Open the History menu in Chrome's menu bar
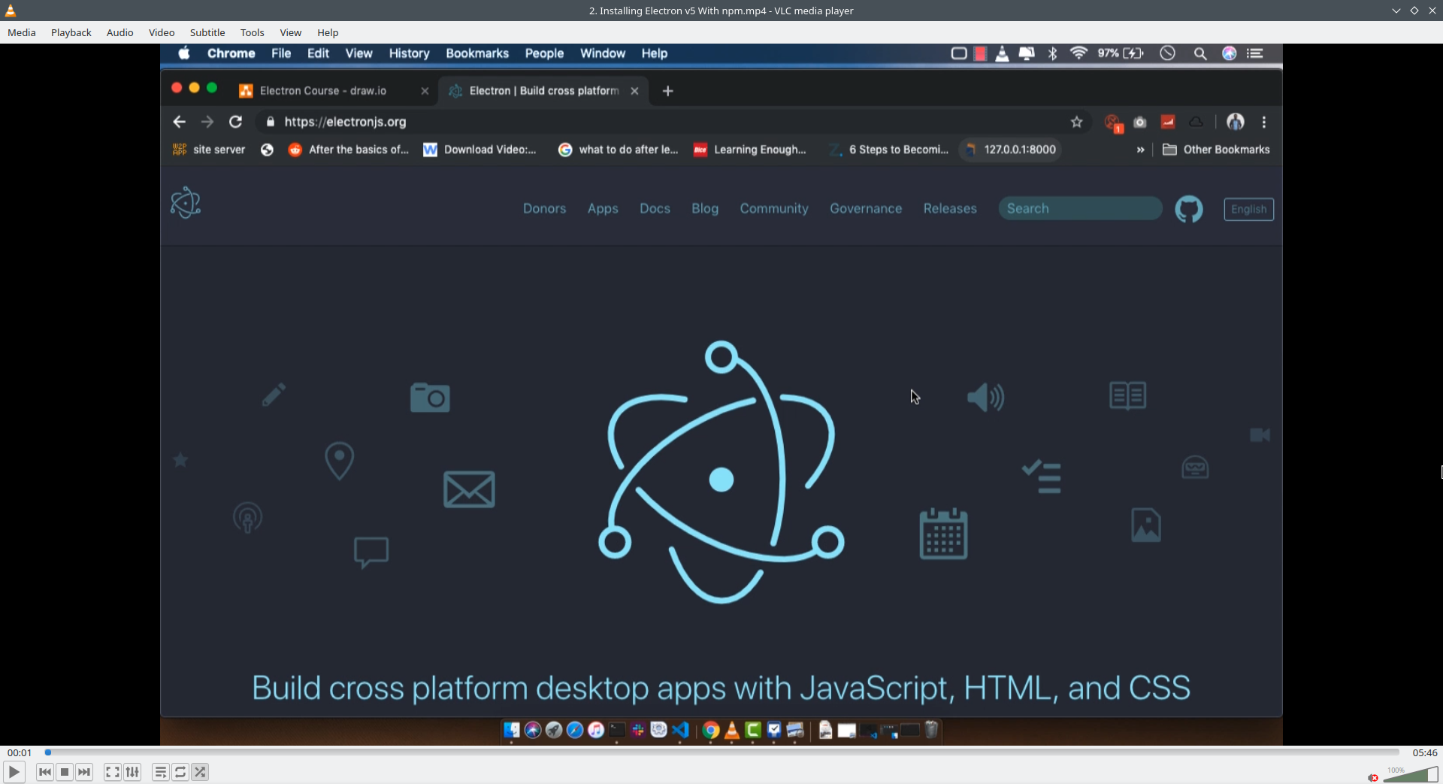Viewport: 1443px width, 784px height. point(409,53)
